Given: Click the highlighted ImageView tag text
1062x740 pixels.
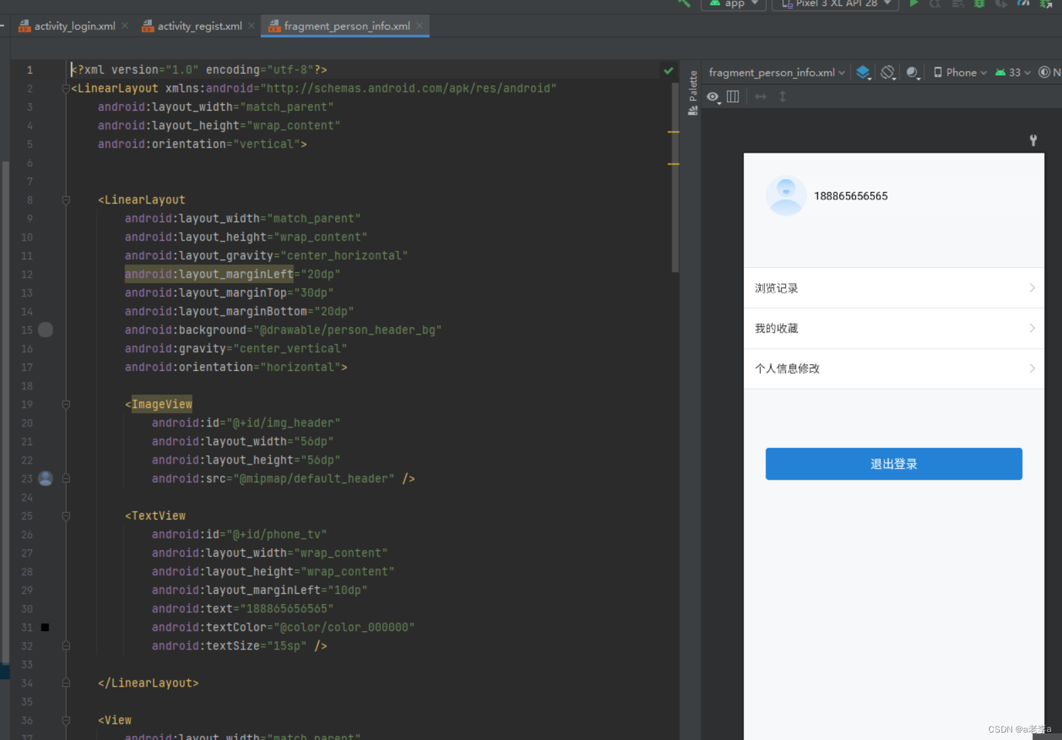Looking at the screenshot, I should point(161,404).
